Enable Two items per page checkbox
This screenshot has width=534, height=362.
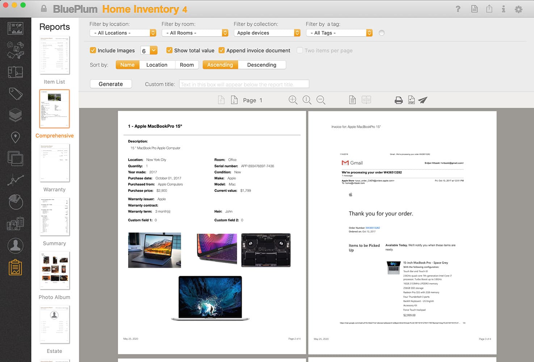pos(300,50)
